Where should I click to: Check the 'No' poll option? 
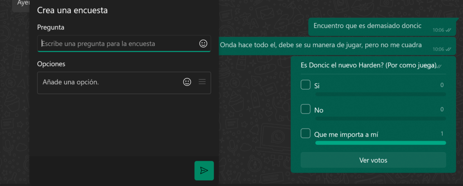coord(306,109)
